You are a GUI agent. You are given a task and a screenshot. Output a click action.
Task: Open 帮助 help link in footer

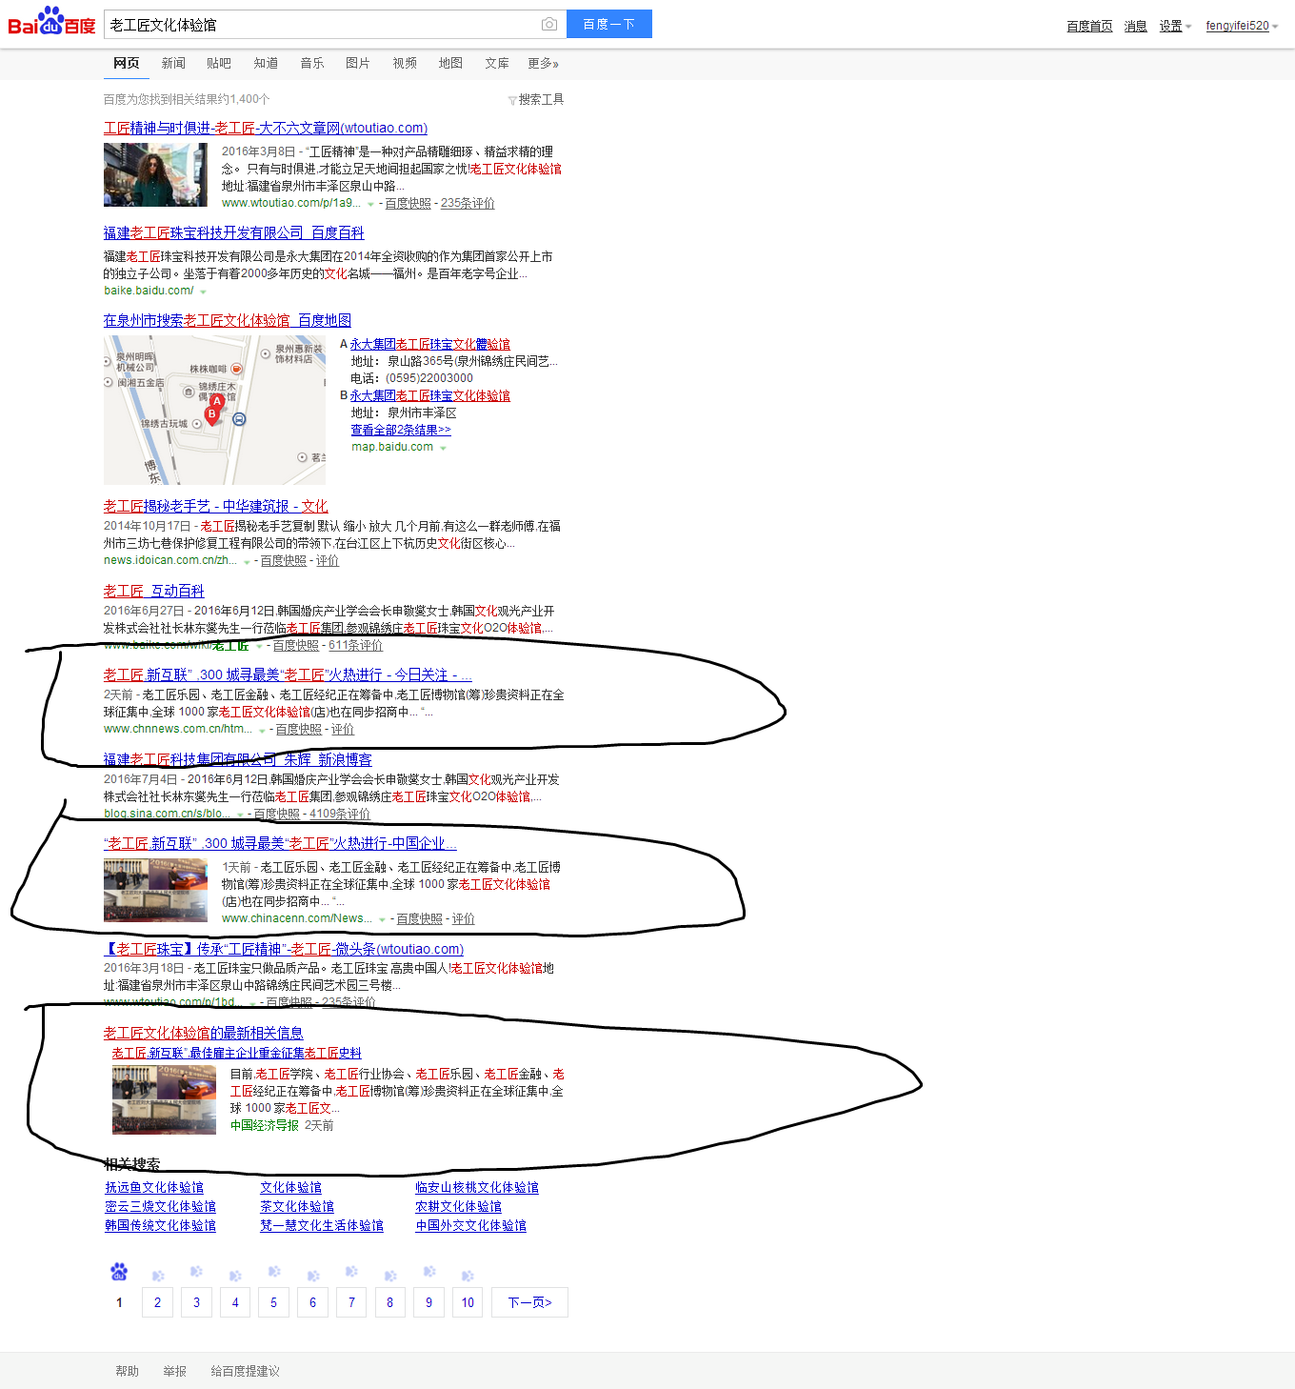[127, 1371]
